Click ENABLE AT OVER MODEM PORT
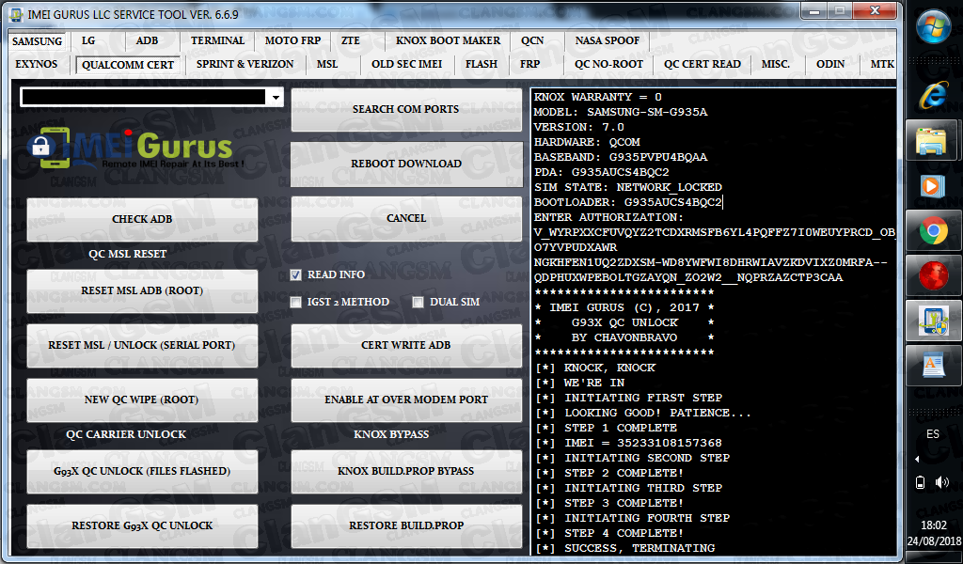The image size is (963, 564). pos(406,400)
